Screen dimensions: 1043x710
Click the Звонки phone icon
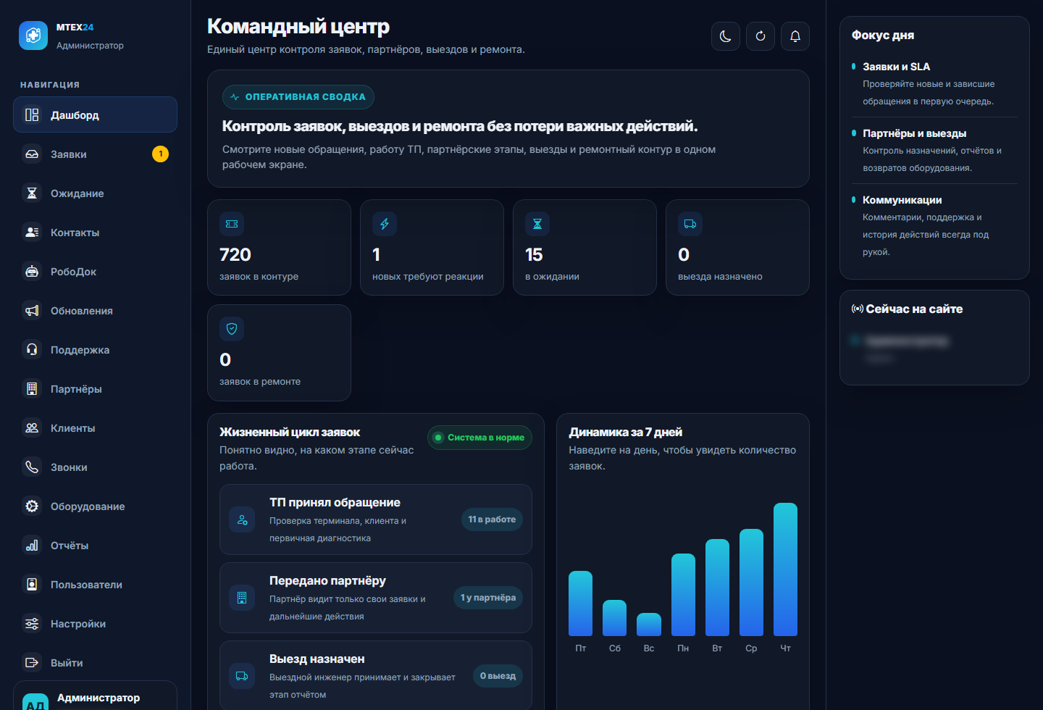(x=32, y=467)
